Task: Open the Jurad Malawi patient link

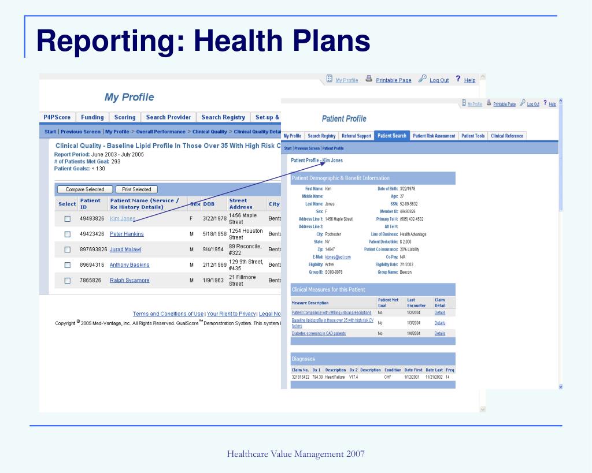Action: (125, 249)
